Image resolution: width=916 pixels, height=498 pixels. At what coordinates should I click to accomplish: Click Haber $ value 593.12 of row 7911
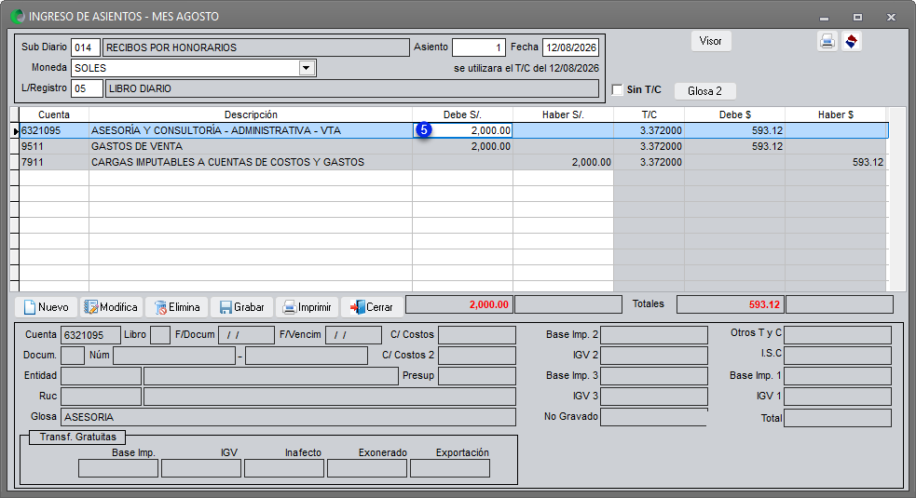pos(835,162)
